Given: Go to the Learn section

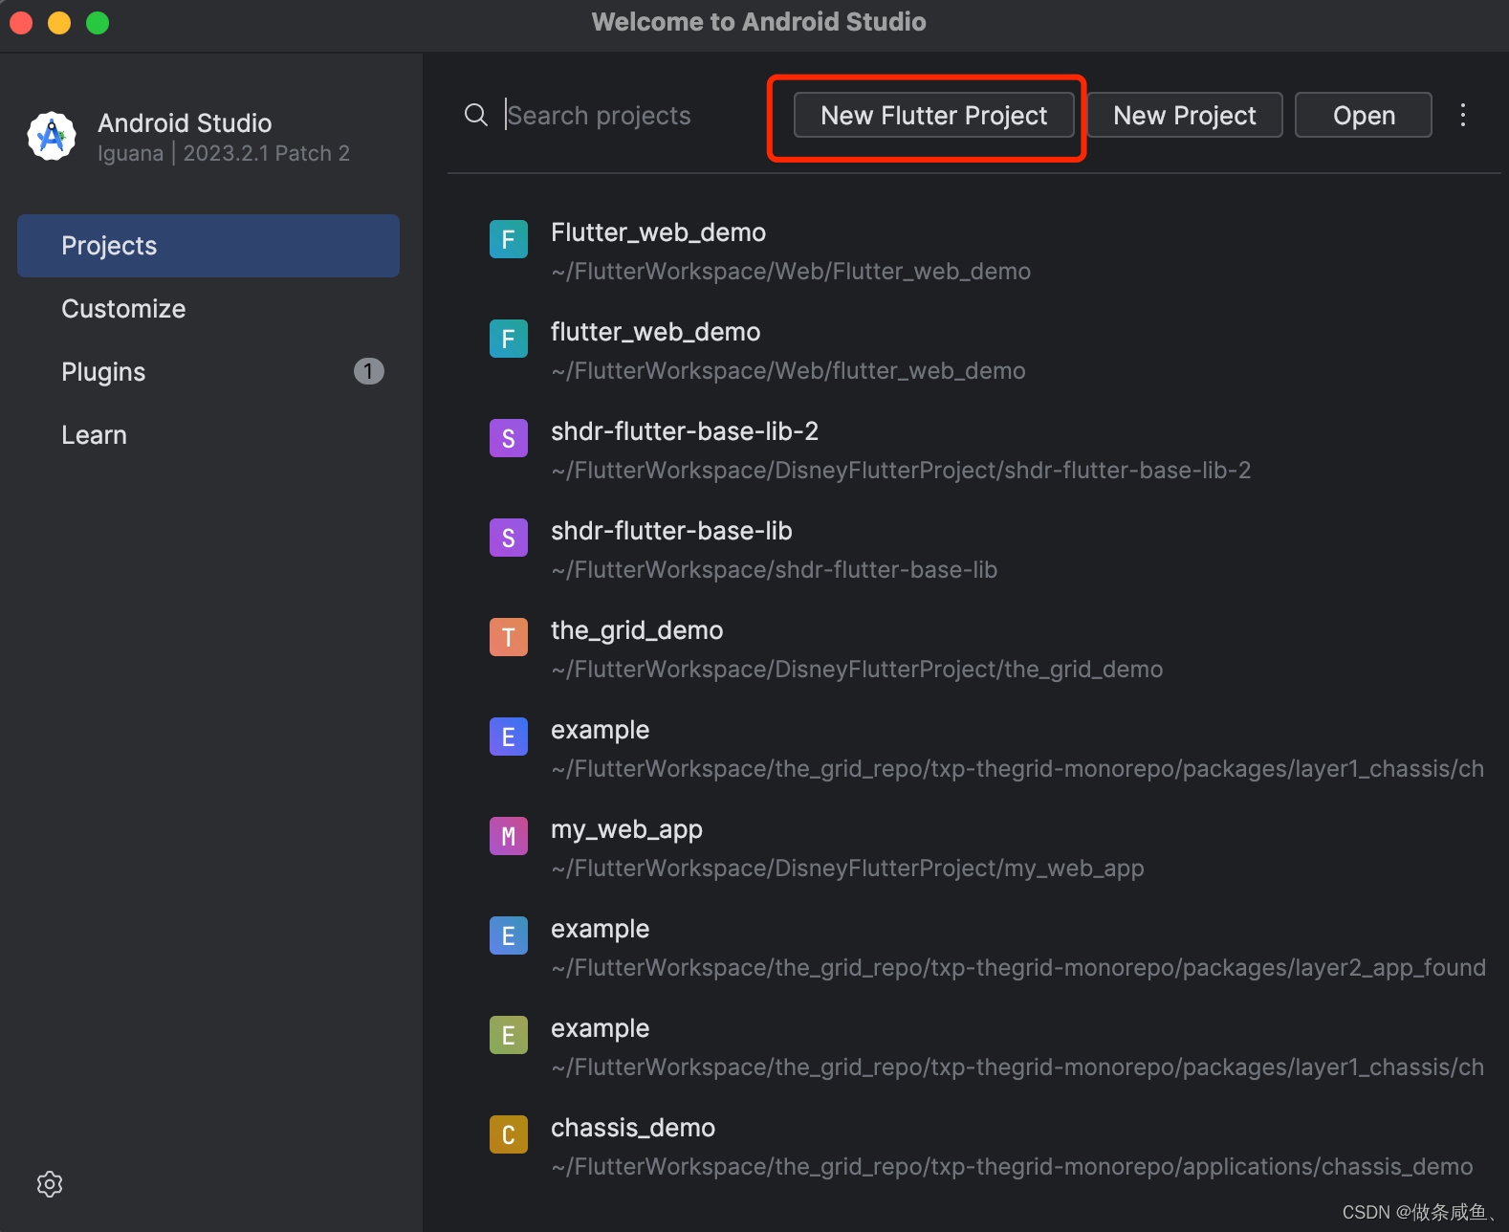Looking at the screenshot, I should coord(208,435).
